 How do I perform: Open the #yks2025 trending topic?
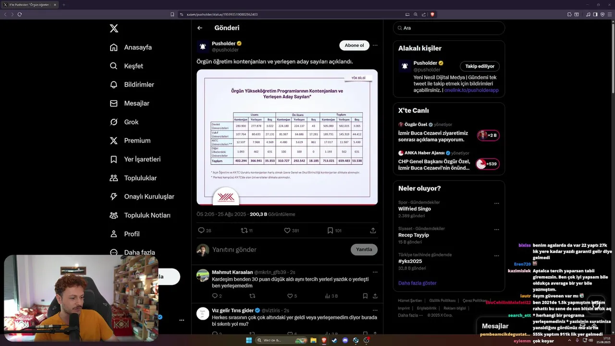coord(410,261)
